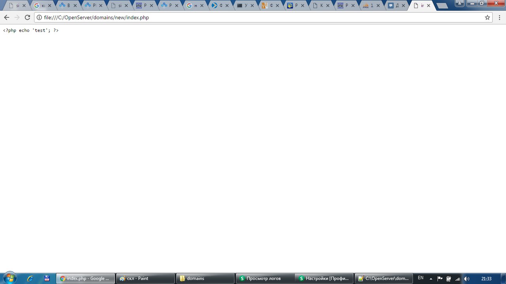Click the 21:33 taskbar clock
Viewport: 506px width, 284px height.
click(486, 278)
